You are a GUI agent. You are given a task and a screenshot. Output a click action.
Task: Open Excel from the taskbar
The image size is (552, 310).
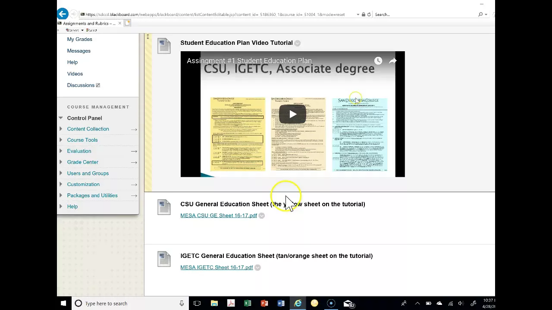tap(248, 304)
